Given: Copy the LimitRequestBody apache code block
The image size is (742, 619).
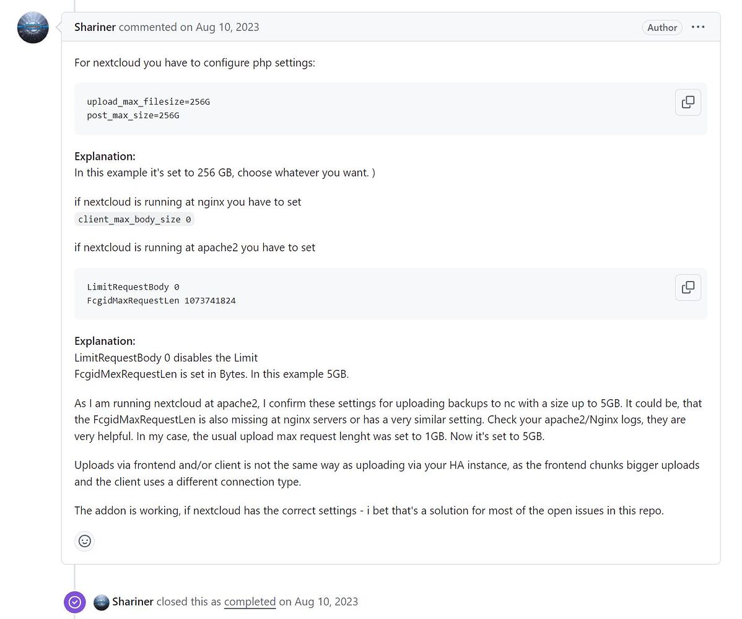Looking at the screenshot, I should point(687,287).
